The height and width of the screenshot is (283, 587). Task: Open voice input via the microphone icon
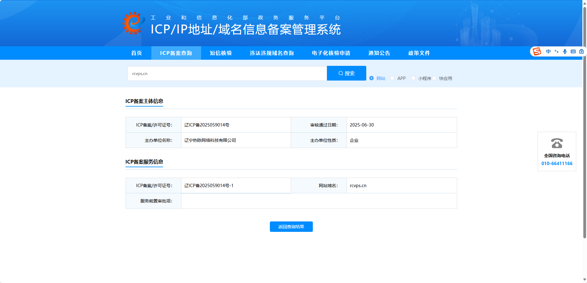click(x=565, y=51)
